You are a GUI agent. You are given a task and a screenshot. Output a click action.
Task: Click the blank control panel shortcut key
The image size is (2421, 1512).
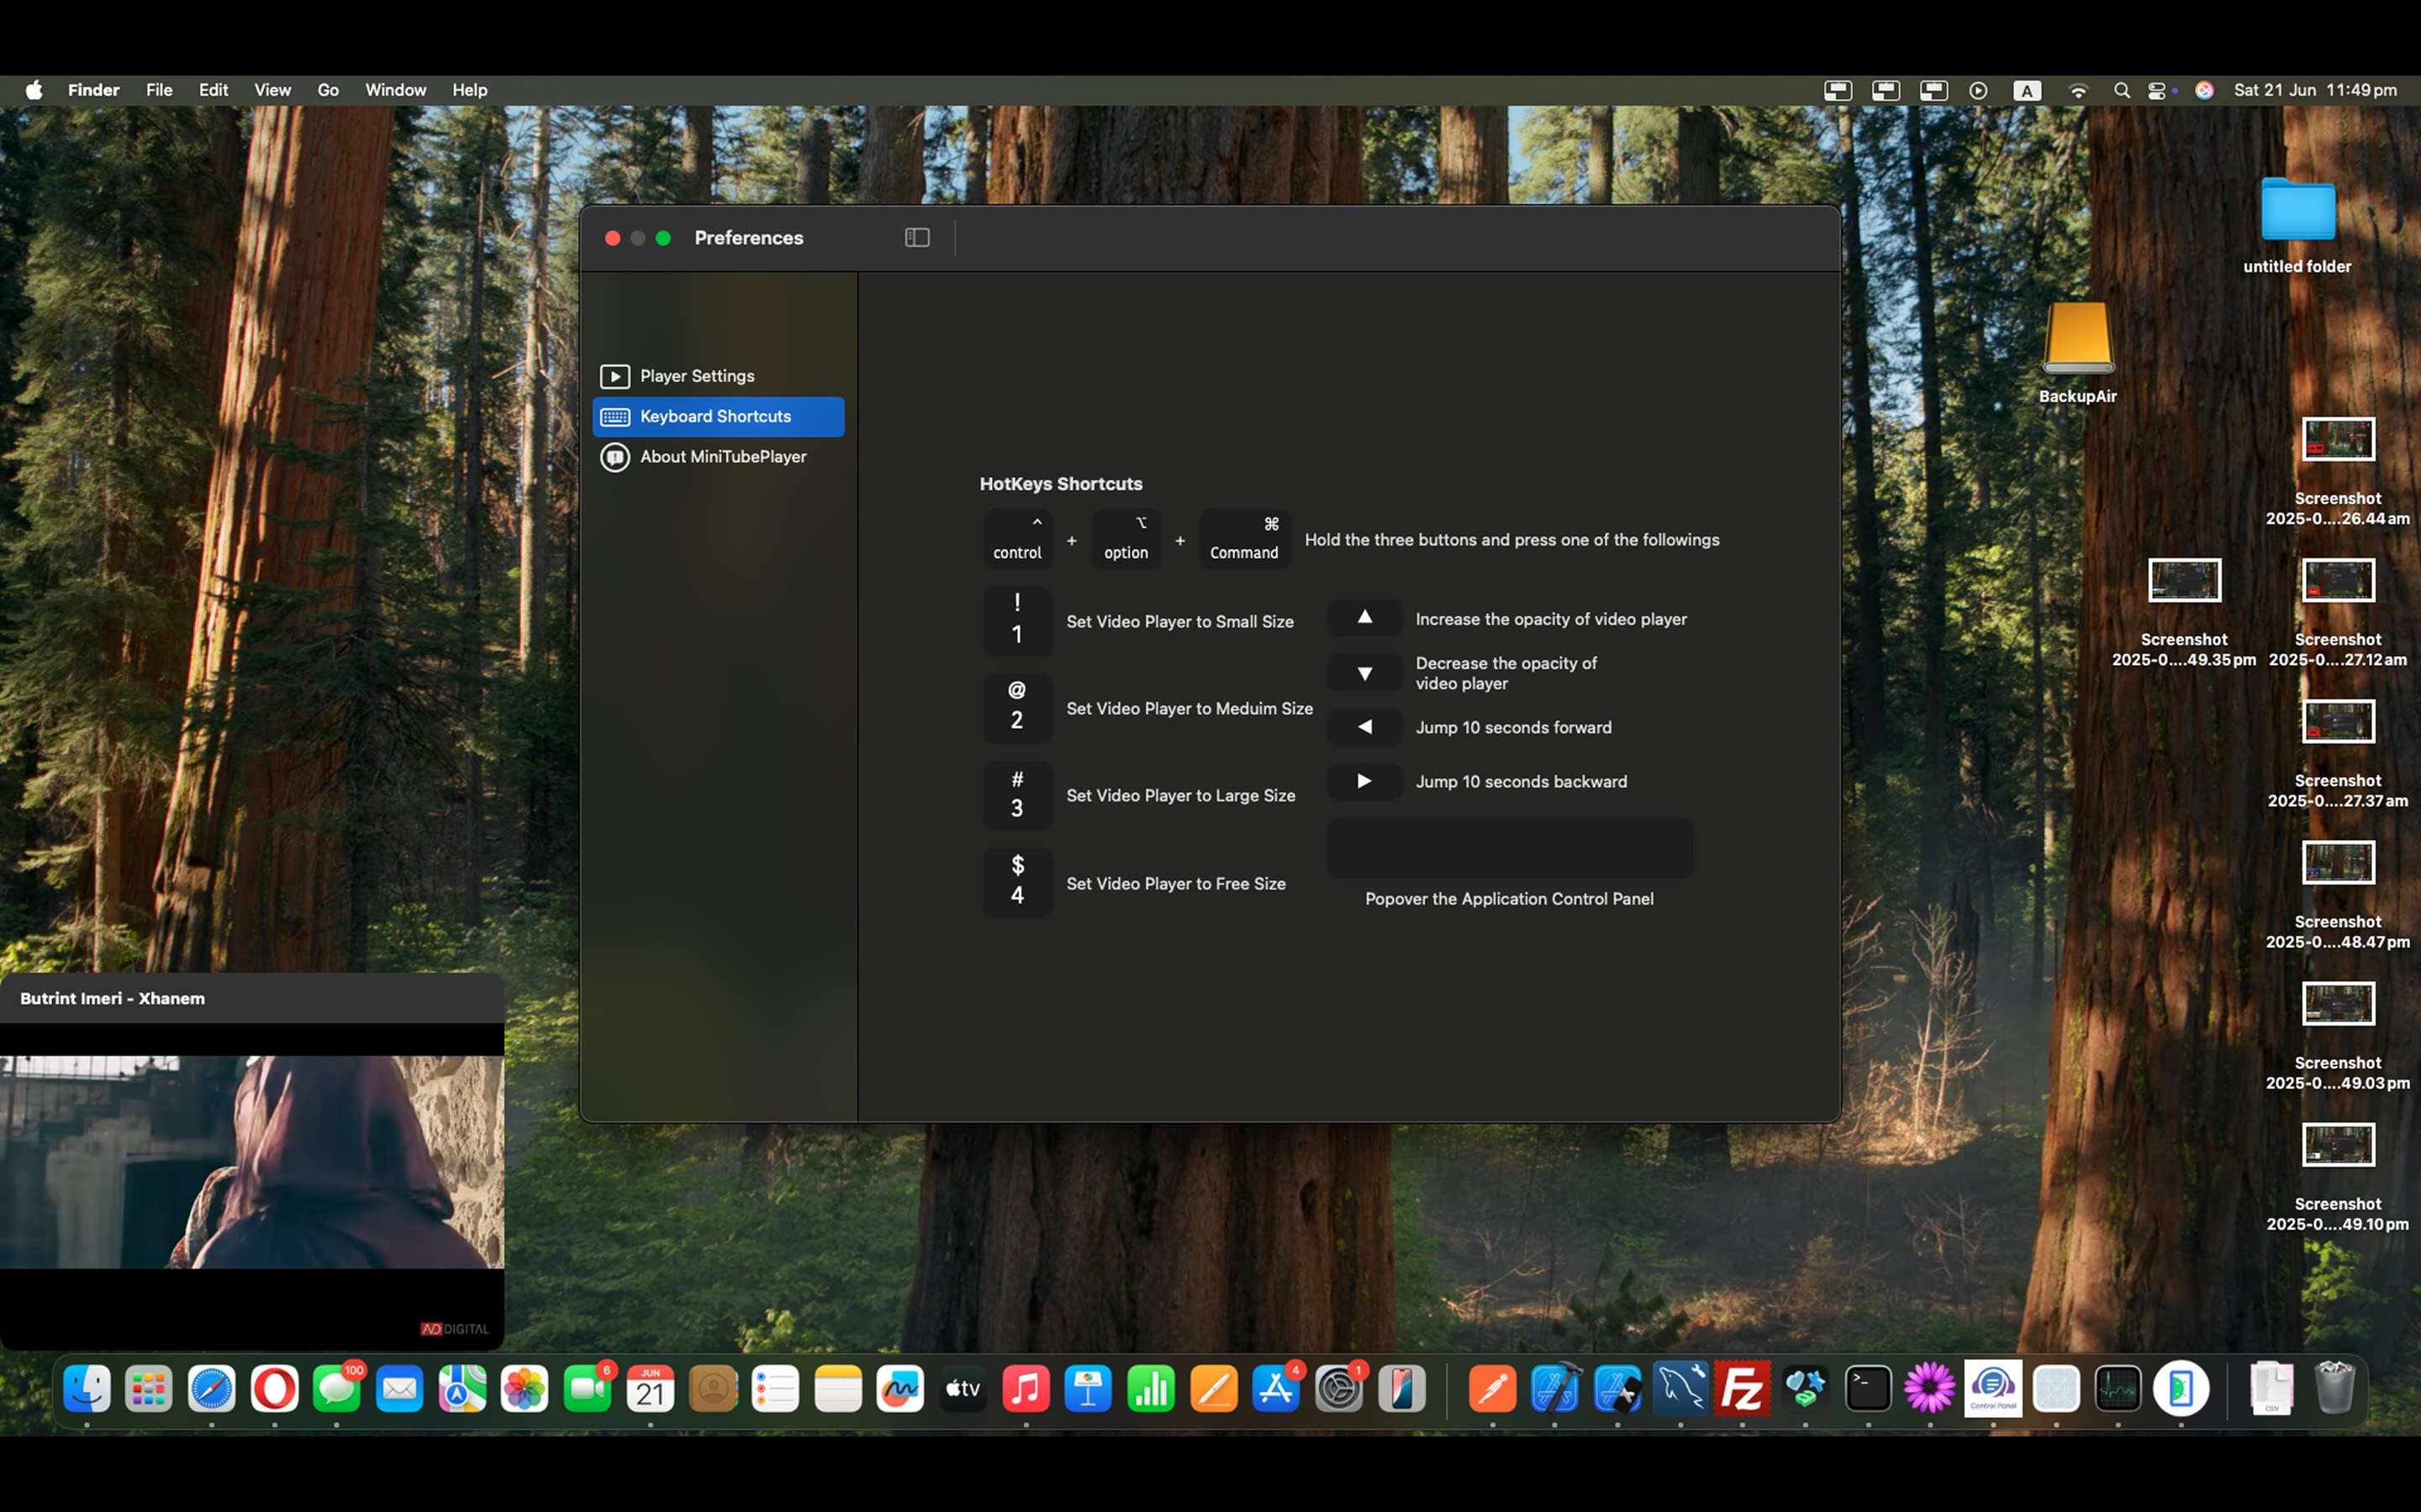pyautogui.click(x=1509, y=848)
